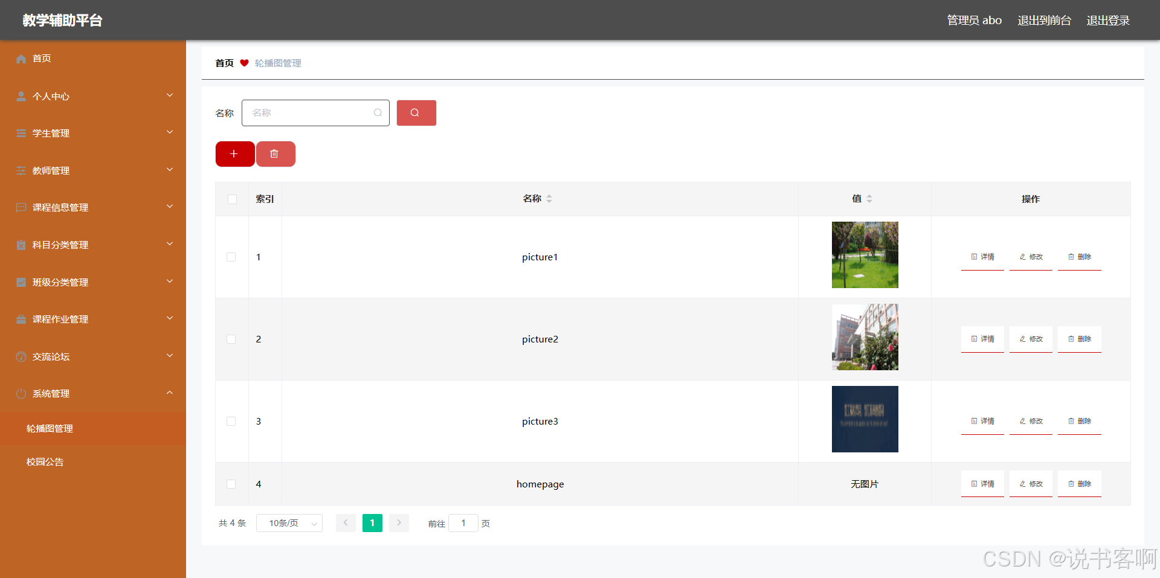Click the red search button
Screen dimensions: 1160x578
[416, 113]
